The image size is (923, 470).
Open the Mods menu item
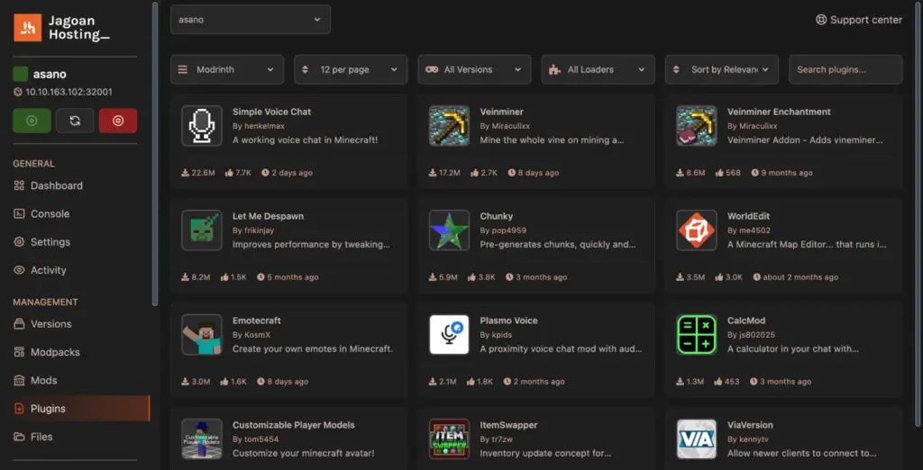click(x=44, y=381)
